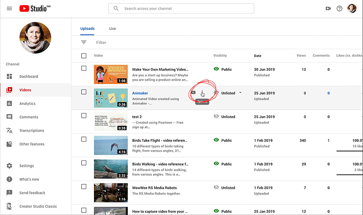This screenshot has height=215, width=363.
Task: Switch to the Uploads tab
Action: coord(87,29)
